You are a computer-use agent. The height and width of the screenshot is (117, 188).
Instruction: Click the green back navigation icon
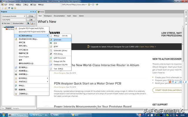click(x=89, y=5)
